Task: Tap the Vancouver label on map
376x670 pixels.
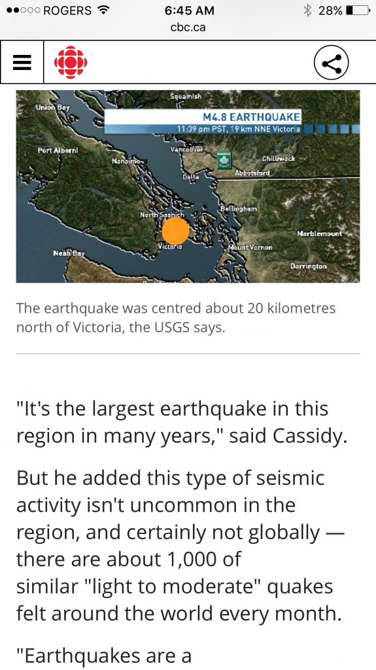Action: 187,150
